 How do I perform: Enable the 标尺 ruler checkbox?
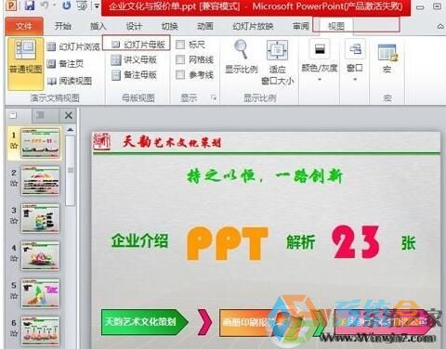(x=180, y=45)
